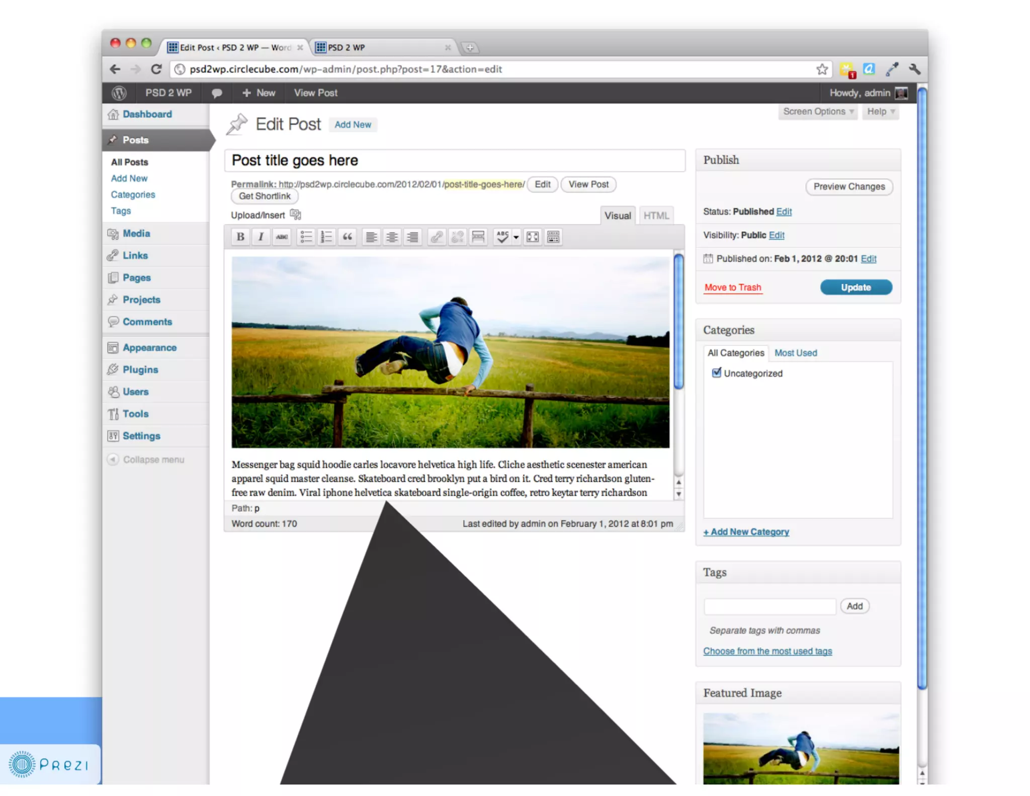Screen dimensions: 1030x796
Task: Click Get Shortlink button
Action: (265, 196)
